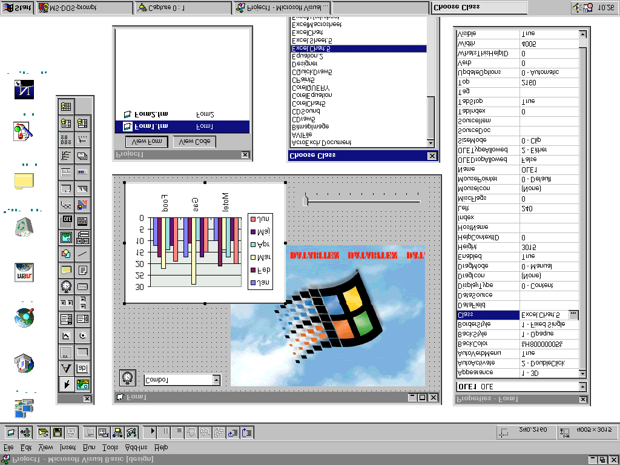Open the Run menu
The image size is (620, 465).
(x=89, y=447)
